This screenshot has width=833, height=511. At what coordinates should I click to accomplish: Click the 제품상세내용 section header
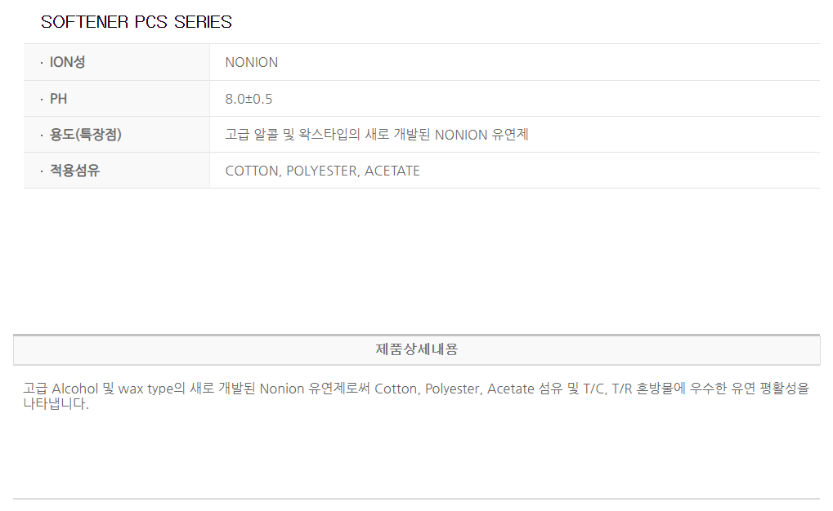point(417,349)
